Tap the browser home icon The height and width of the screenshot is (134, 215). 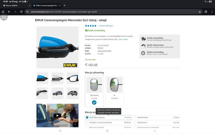[x=3, y=12]
